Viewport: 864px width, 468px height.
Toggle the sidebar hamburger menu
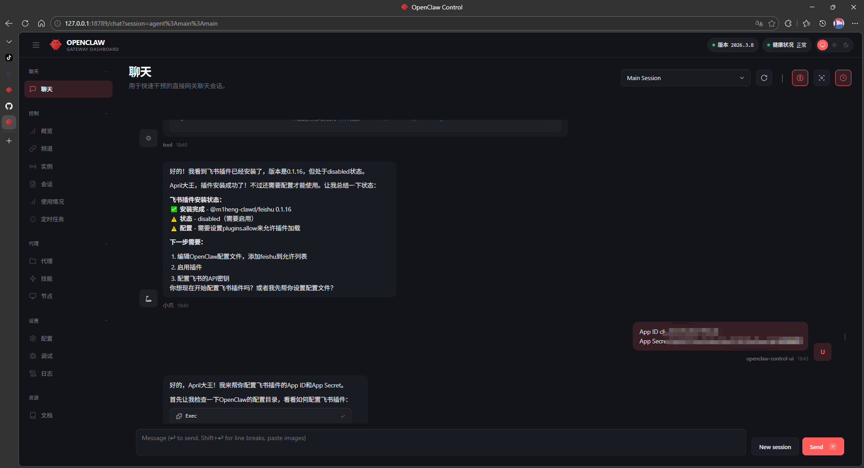[x=36, y=45]
